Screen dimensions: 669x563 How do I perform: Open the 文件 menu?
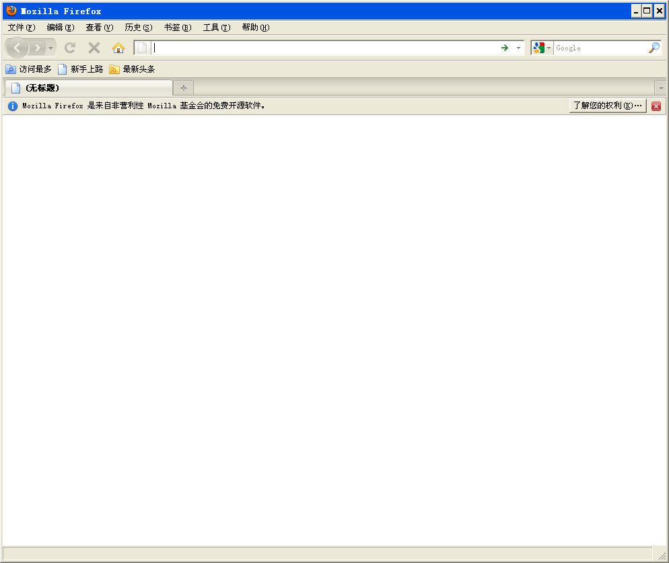point(22,28)
